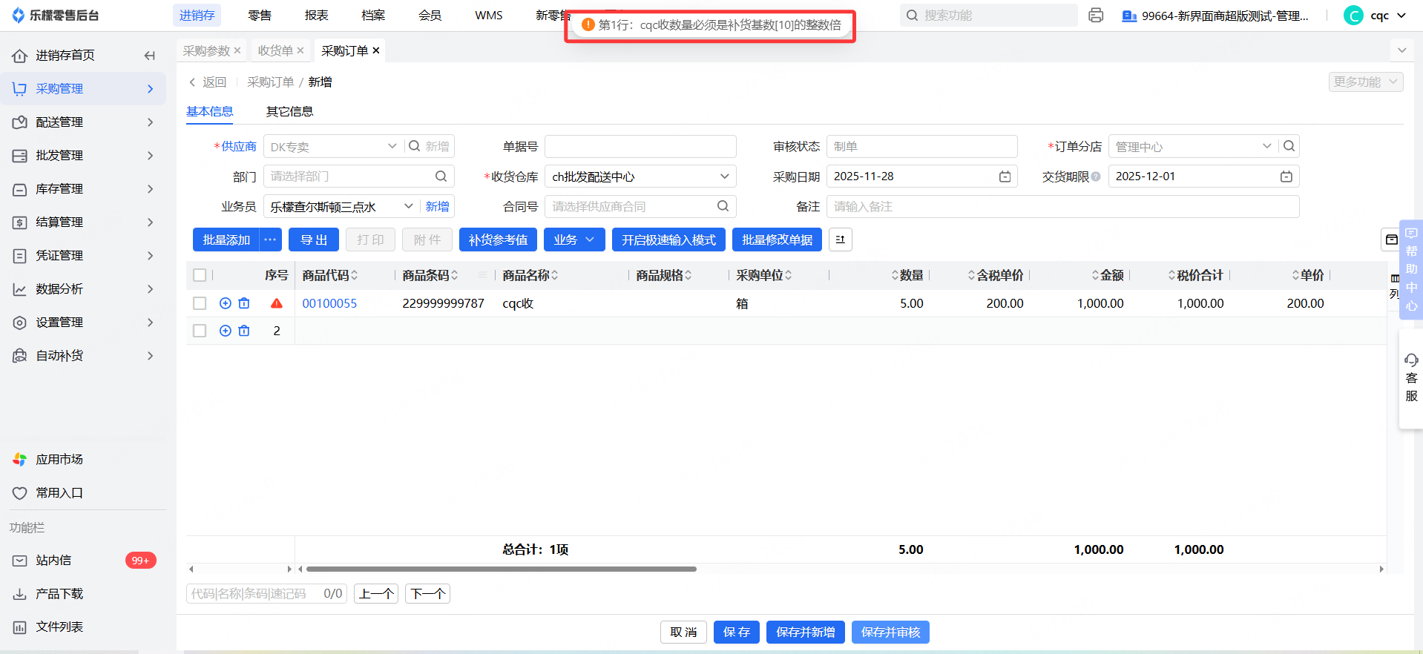Click the 补货参考值 button
This screenshot has width=1423, height=654.
(x=498, y=240)
